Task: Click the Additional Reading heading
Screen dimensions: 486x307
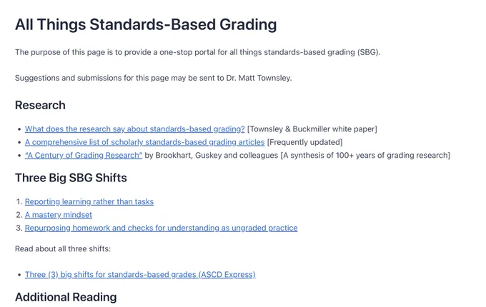Action: [x=66, y=297]
